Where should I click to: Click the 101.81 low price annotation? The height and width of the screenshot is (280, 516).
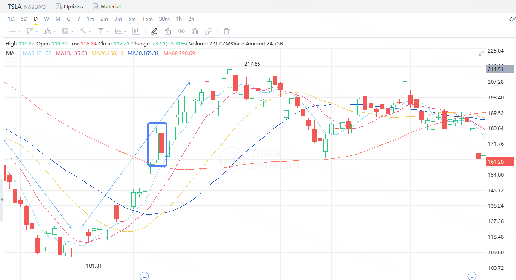pos(94,266)
